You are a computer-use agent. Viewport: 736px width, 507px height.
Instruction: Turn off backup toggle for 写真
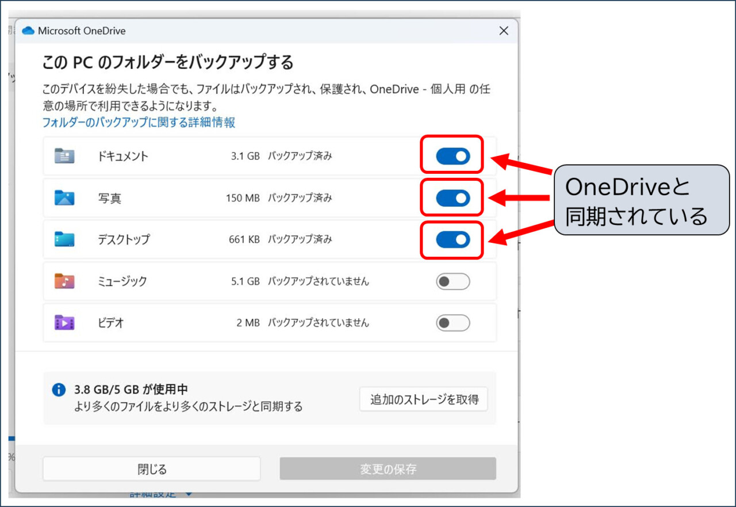point(453,198)
